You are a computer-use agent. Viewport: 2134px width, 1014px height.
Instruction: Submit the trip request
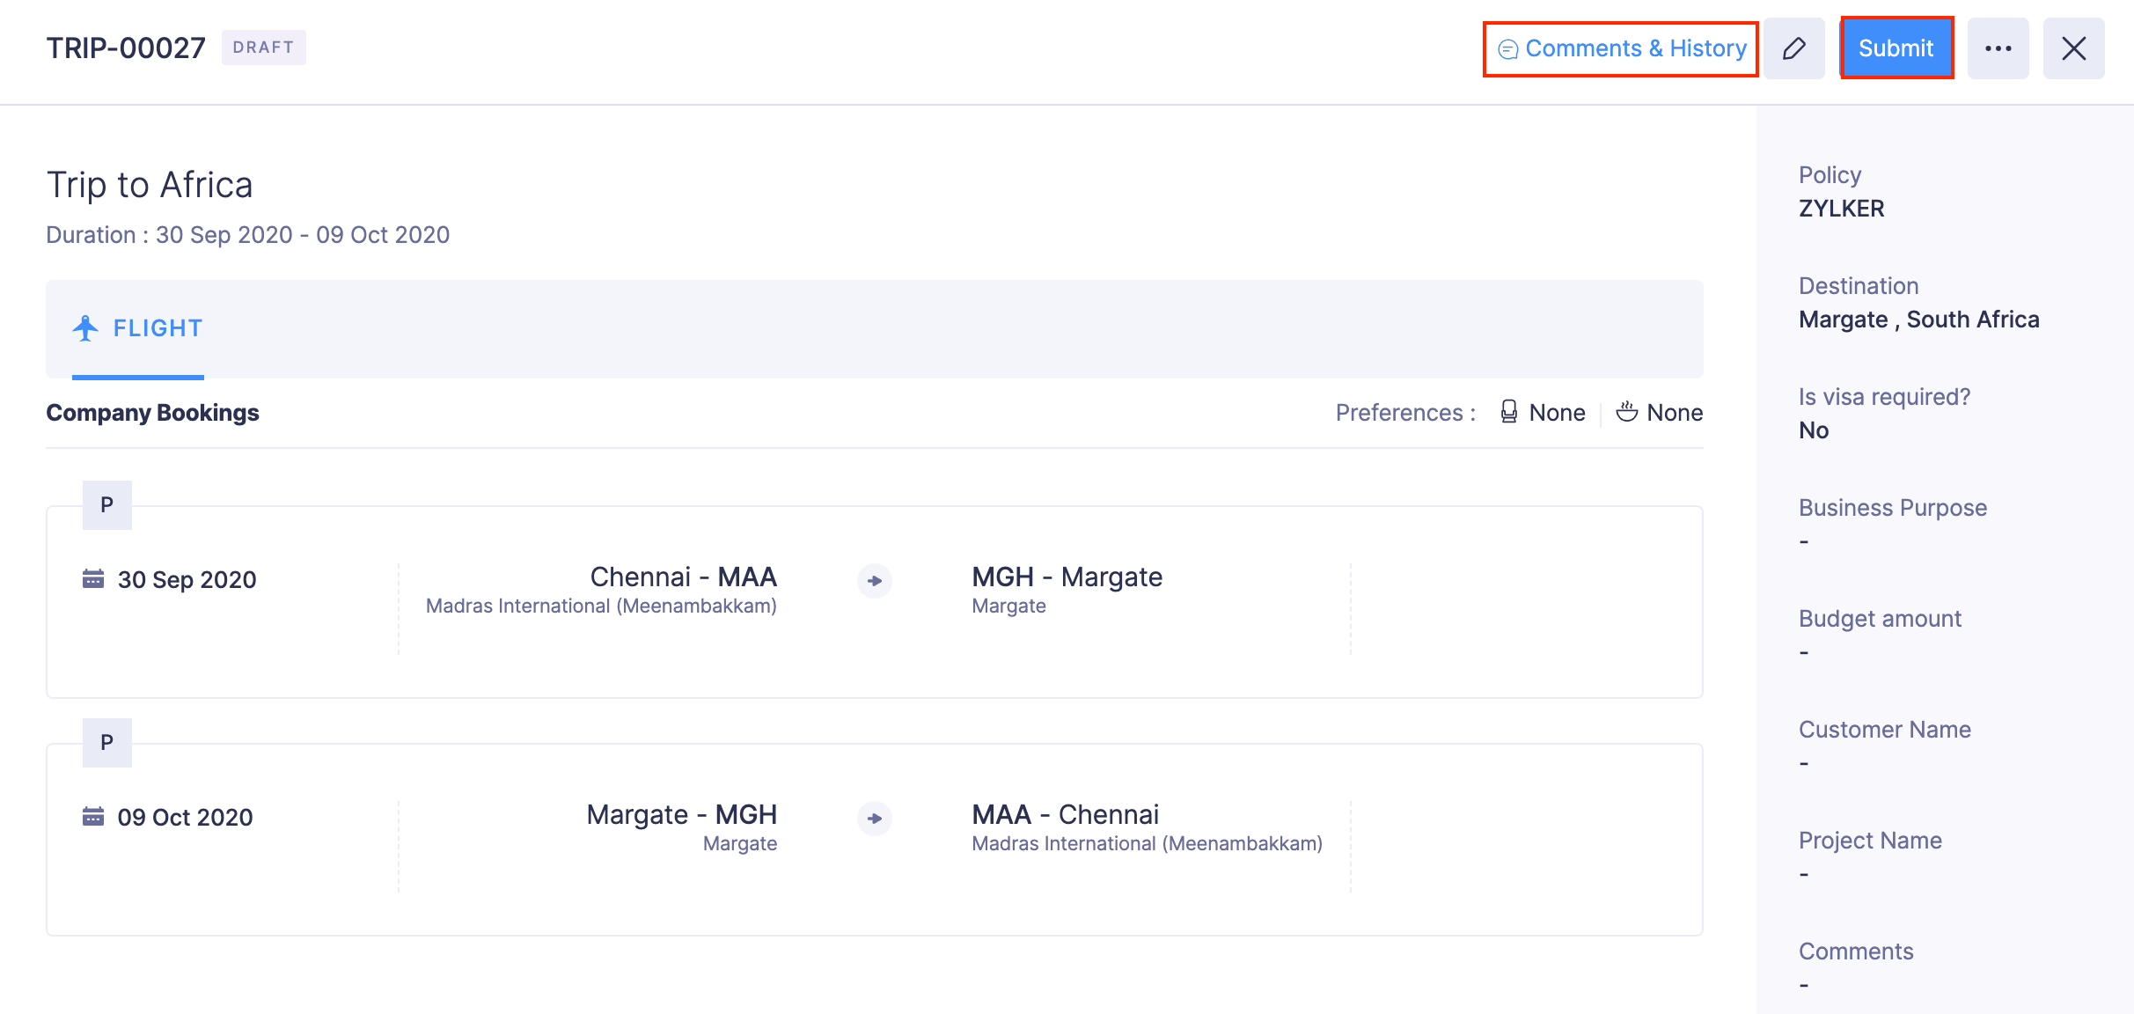tap(1896, 48)
